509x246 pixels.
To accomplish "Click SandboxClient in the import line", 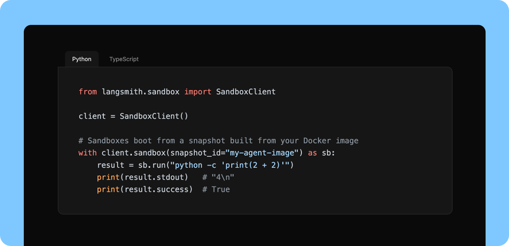I will tap(246, 92).
